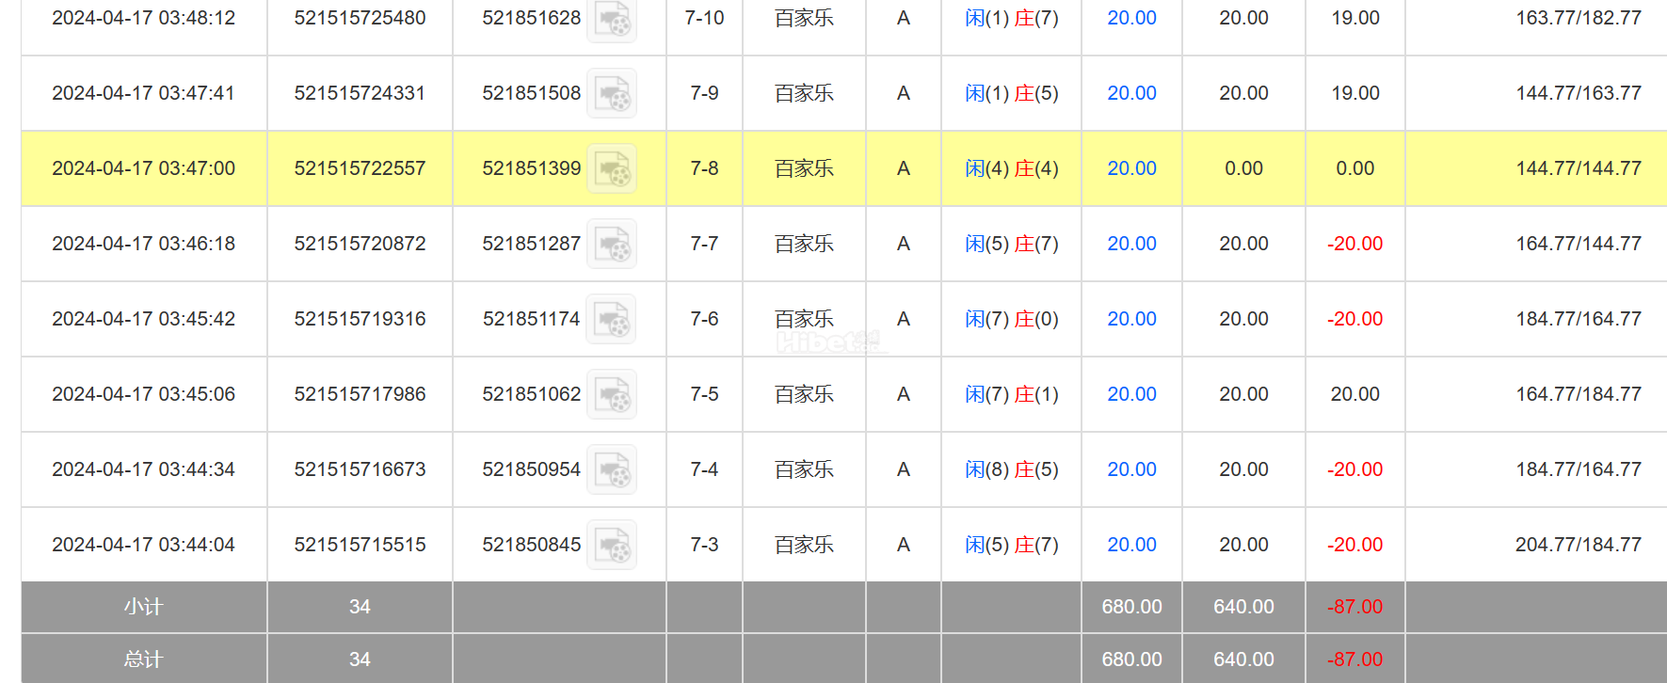
Task: Click bet amount 20.00 in round 7-6 row
Action: tap(1131, 319)
